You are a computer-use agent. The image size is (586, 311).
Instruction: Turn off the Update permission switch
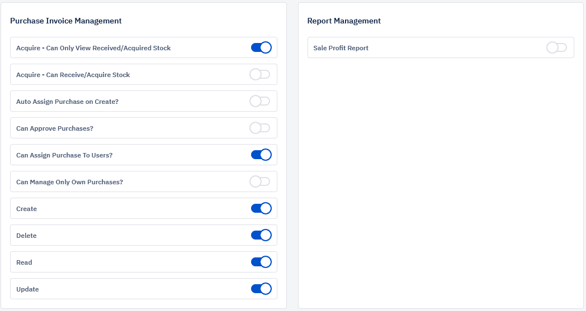(x=261, y=289)
